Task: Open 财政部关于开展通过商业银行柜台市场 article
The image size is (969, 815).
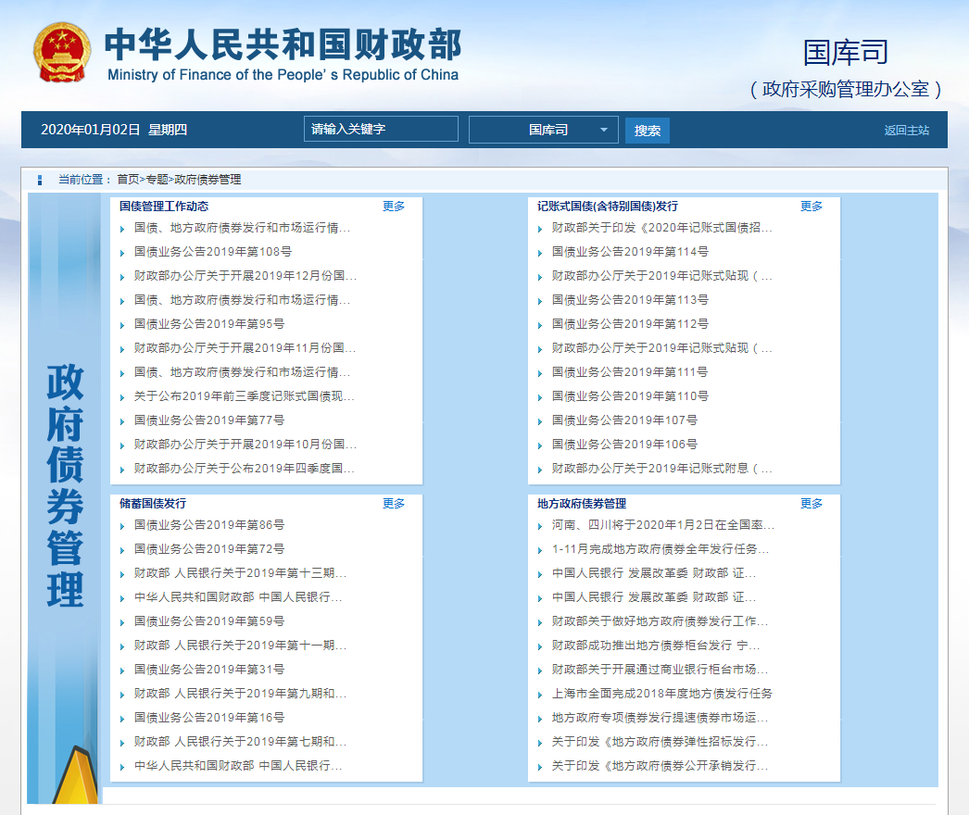Action: (x=660, y=670)
